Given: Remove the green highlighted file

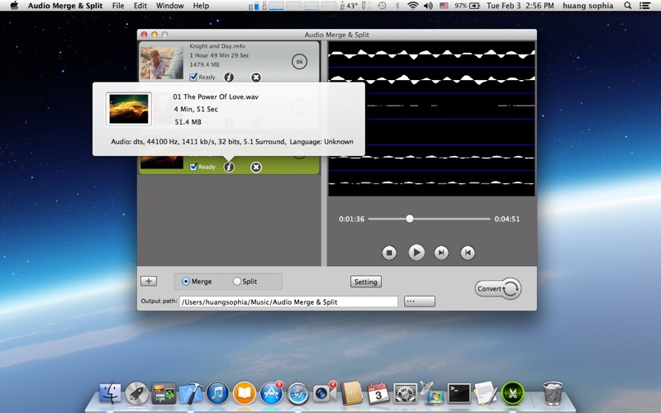Looking at the screenshot, I should click(256, 167).
